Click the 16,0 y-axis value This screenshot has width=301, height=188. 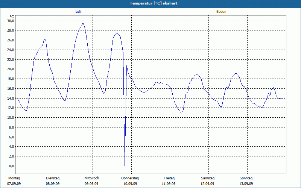pos(11,88)
